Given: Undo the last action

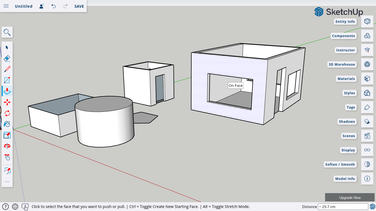Looking at the screenshot, I should point(54,6).
